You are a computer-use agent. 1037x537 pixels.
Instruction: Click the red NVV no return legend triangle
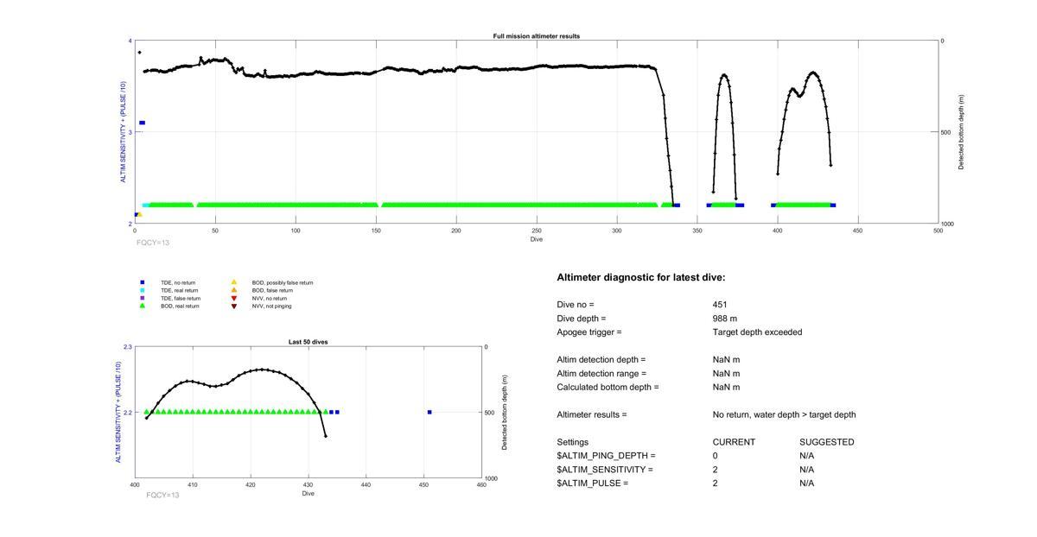pyautogui.click(x=233, y=298)
